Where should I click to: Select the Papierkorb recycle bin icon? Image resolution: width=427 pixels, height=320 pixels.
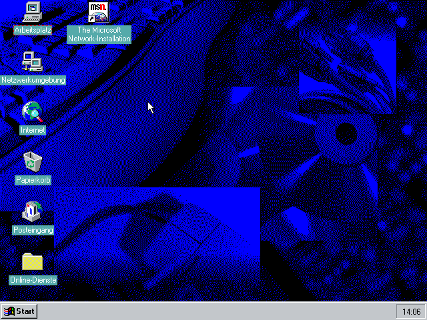coord(32,161)
